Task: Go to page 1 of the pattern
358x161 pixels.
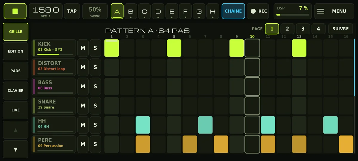Action: point(272,29)
